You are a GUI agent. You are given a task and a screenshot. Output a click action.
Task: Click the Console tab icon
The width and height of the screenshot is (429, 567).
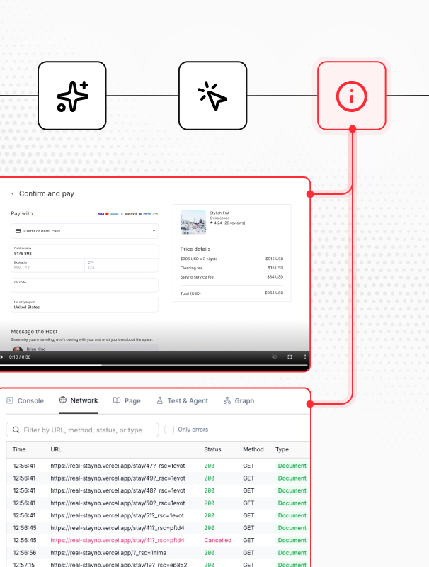[10, 400]
